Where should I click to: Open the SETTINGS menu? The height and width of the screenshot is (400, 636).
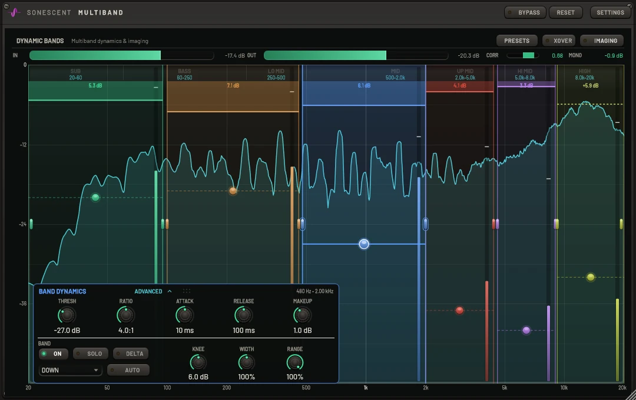point(610,12)
